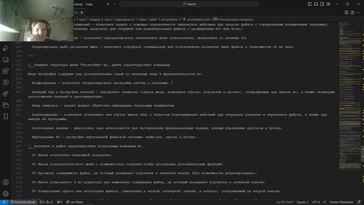Select language mode Pandoc Markdown
The width and height of the screenshot is (364, 205).
pyautogui.click(x=341, y=202)
